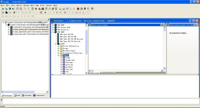Click the Exit icon at PowerBar end
200x108 pixels.
[92, 9]
